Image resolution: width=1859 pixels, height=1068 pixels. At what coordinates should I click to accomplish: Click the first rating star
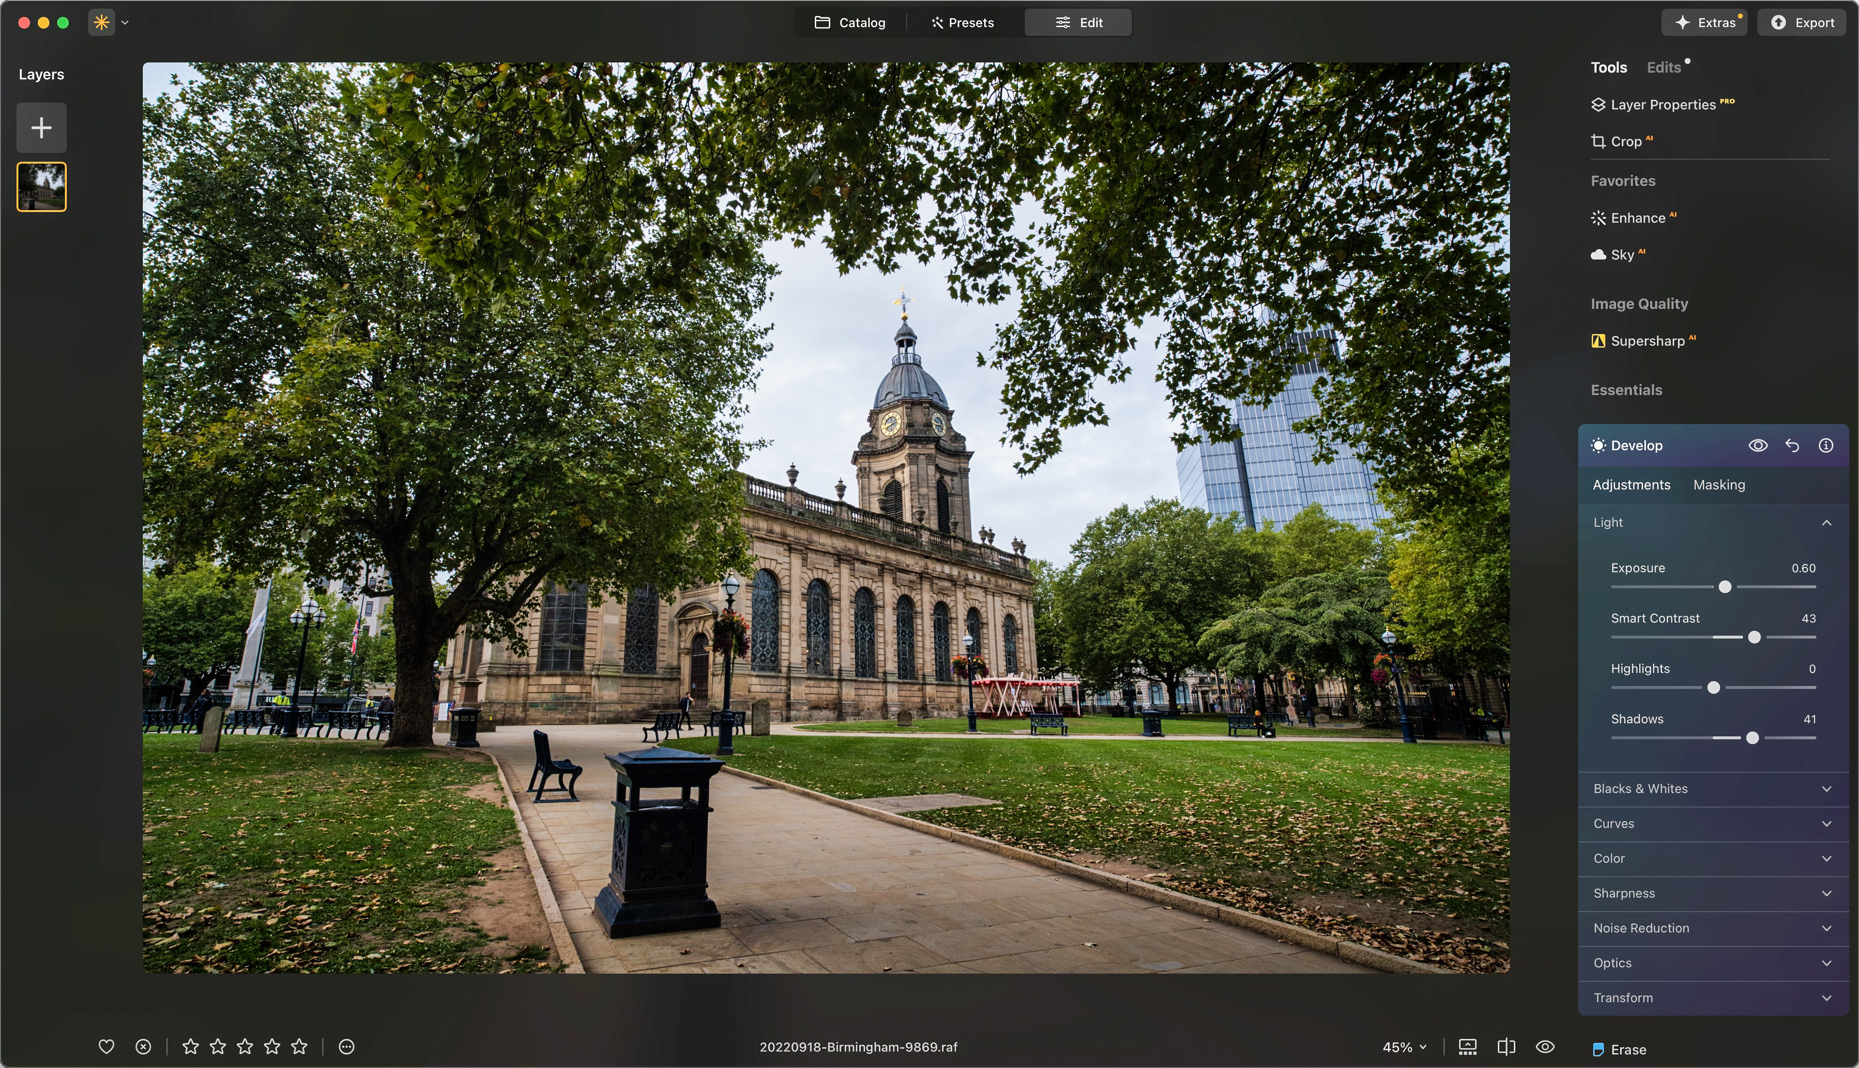click(191, 1047)
